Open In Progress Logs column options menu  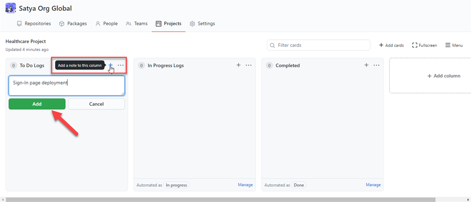tap(249, 65)
